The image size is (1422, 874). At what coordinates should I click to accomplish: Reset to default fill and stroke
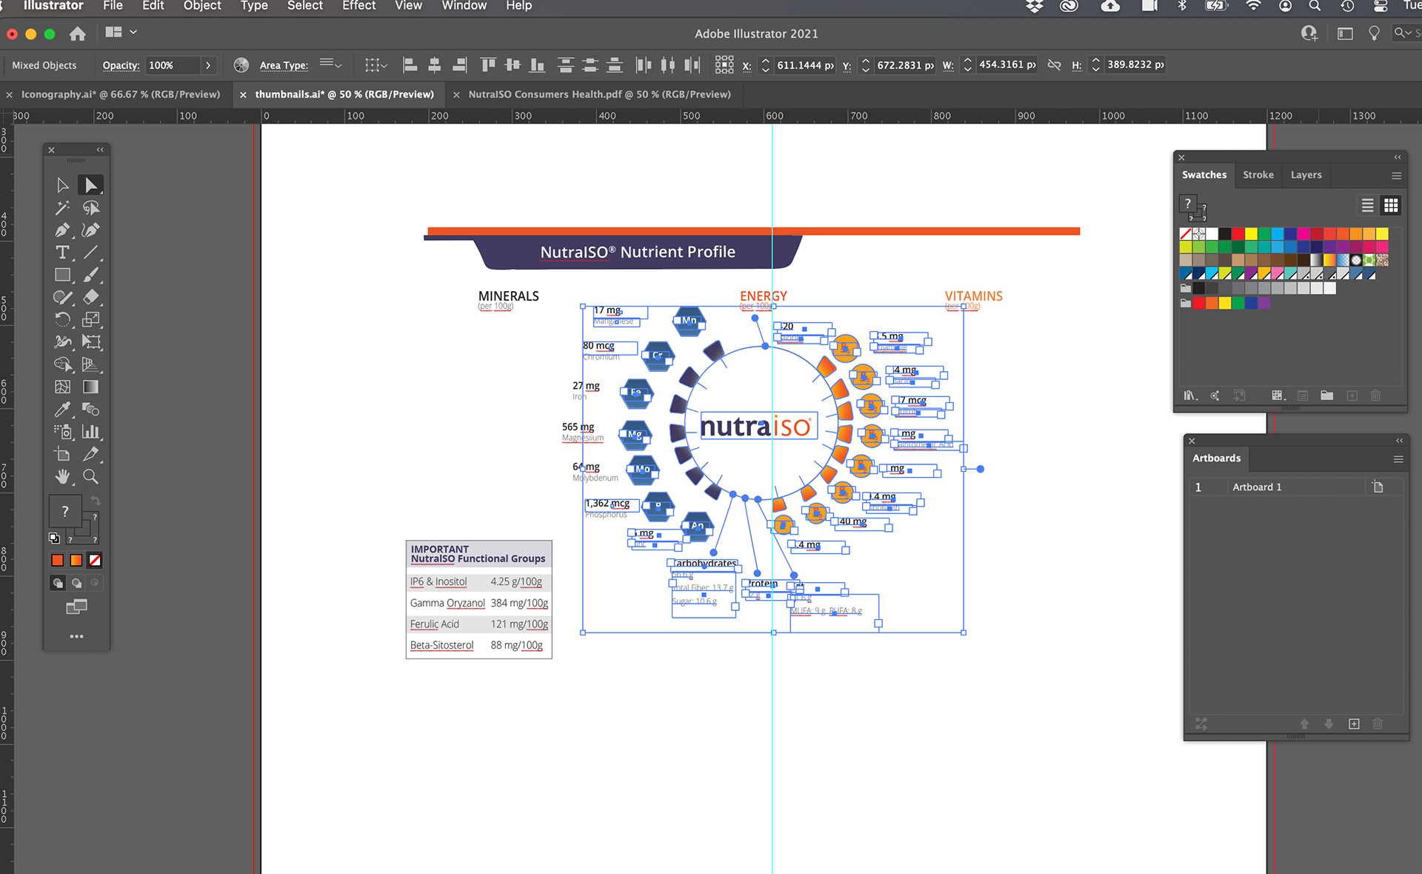coord(54,538)
